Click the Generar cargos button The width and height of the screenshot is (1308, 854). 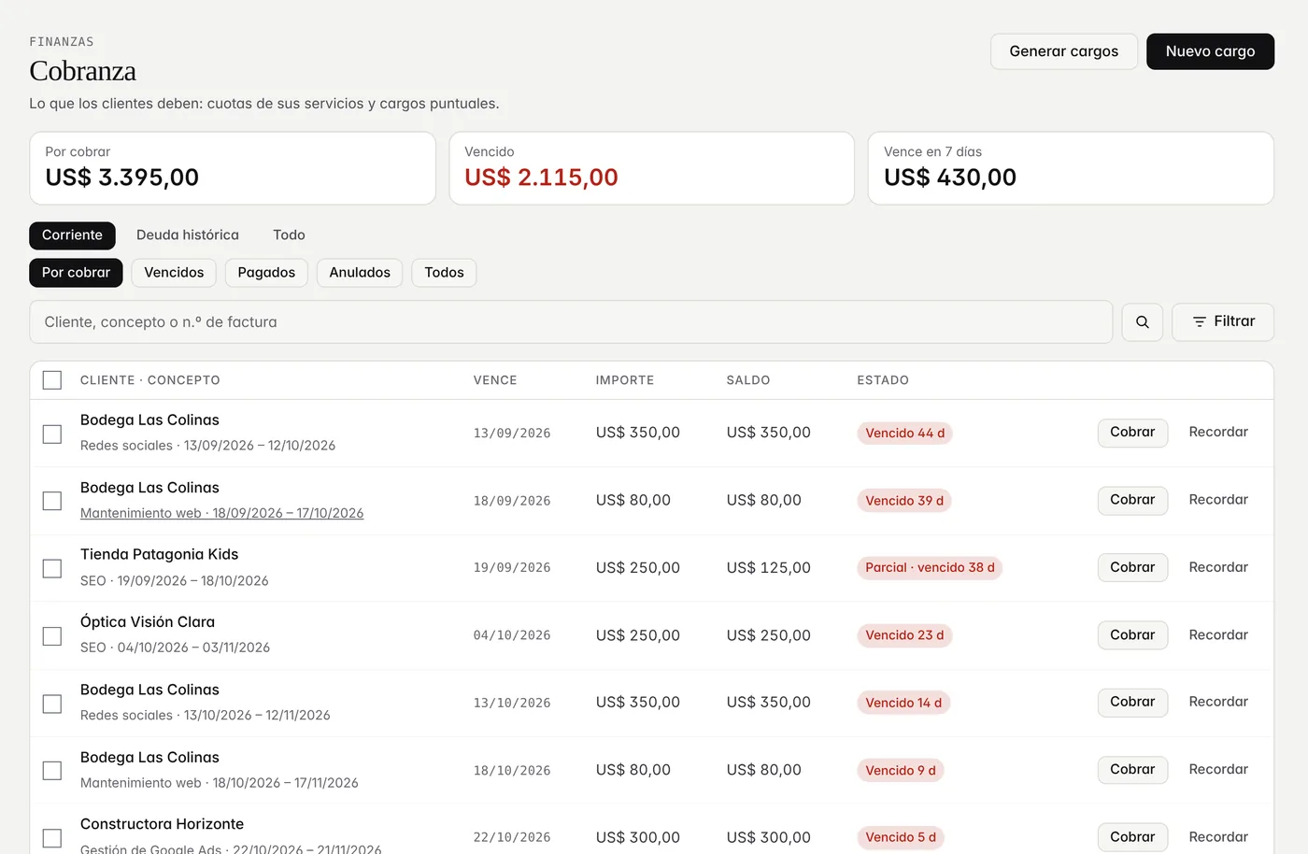[x=1064, y=51]
